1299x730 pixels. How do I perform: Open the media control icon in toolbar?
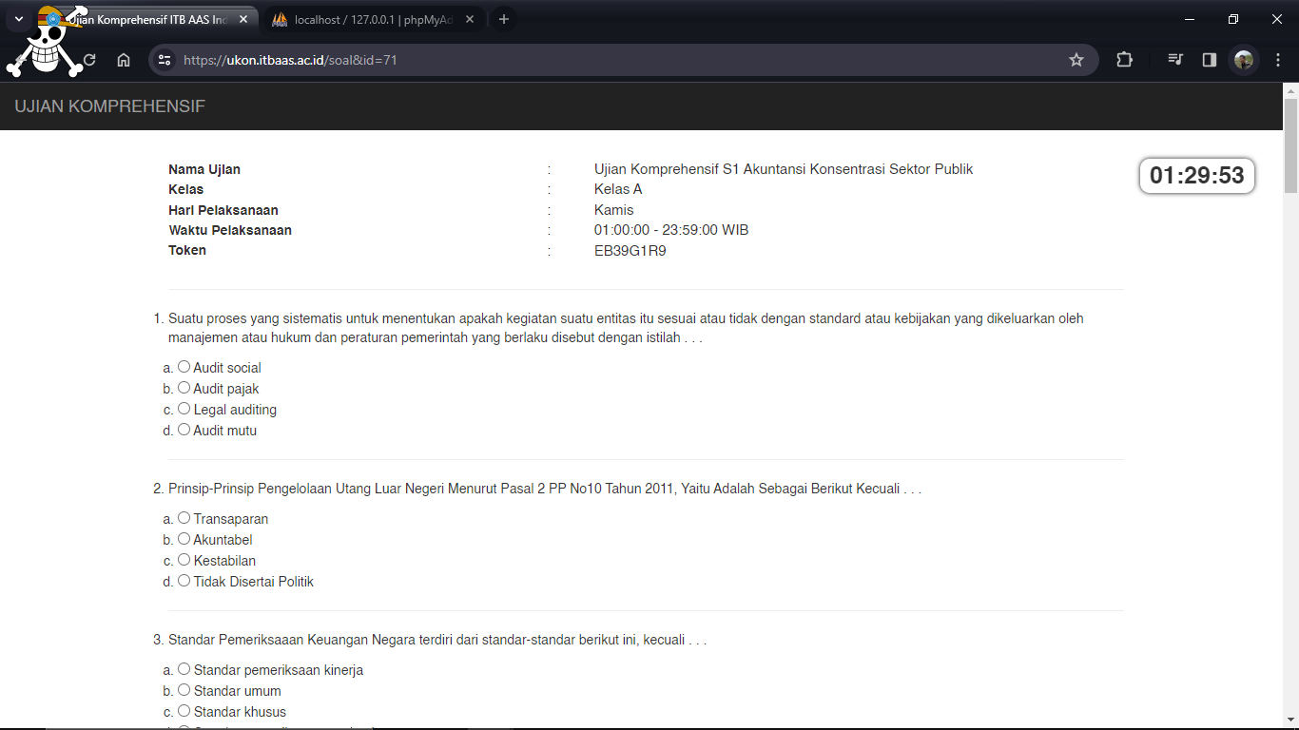(x=1175, y=60)
